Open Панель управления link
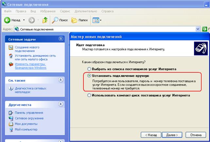 click(29, 113)
